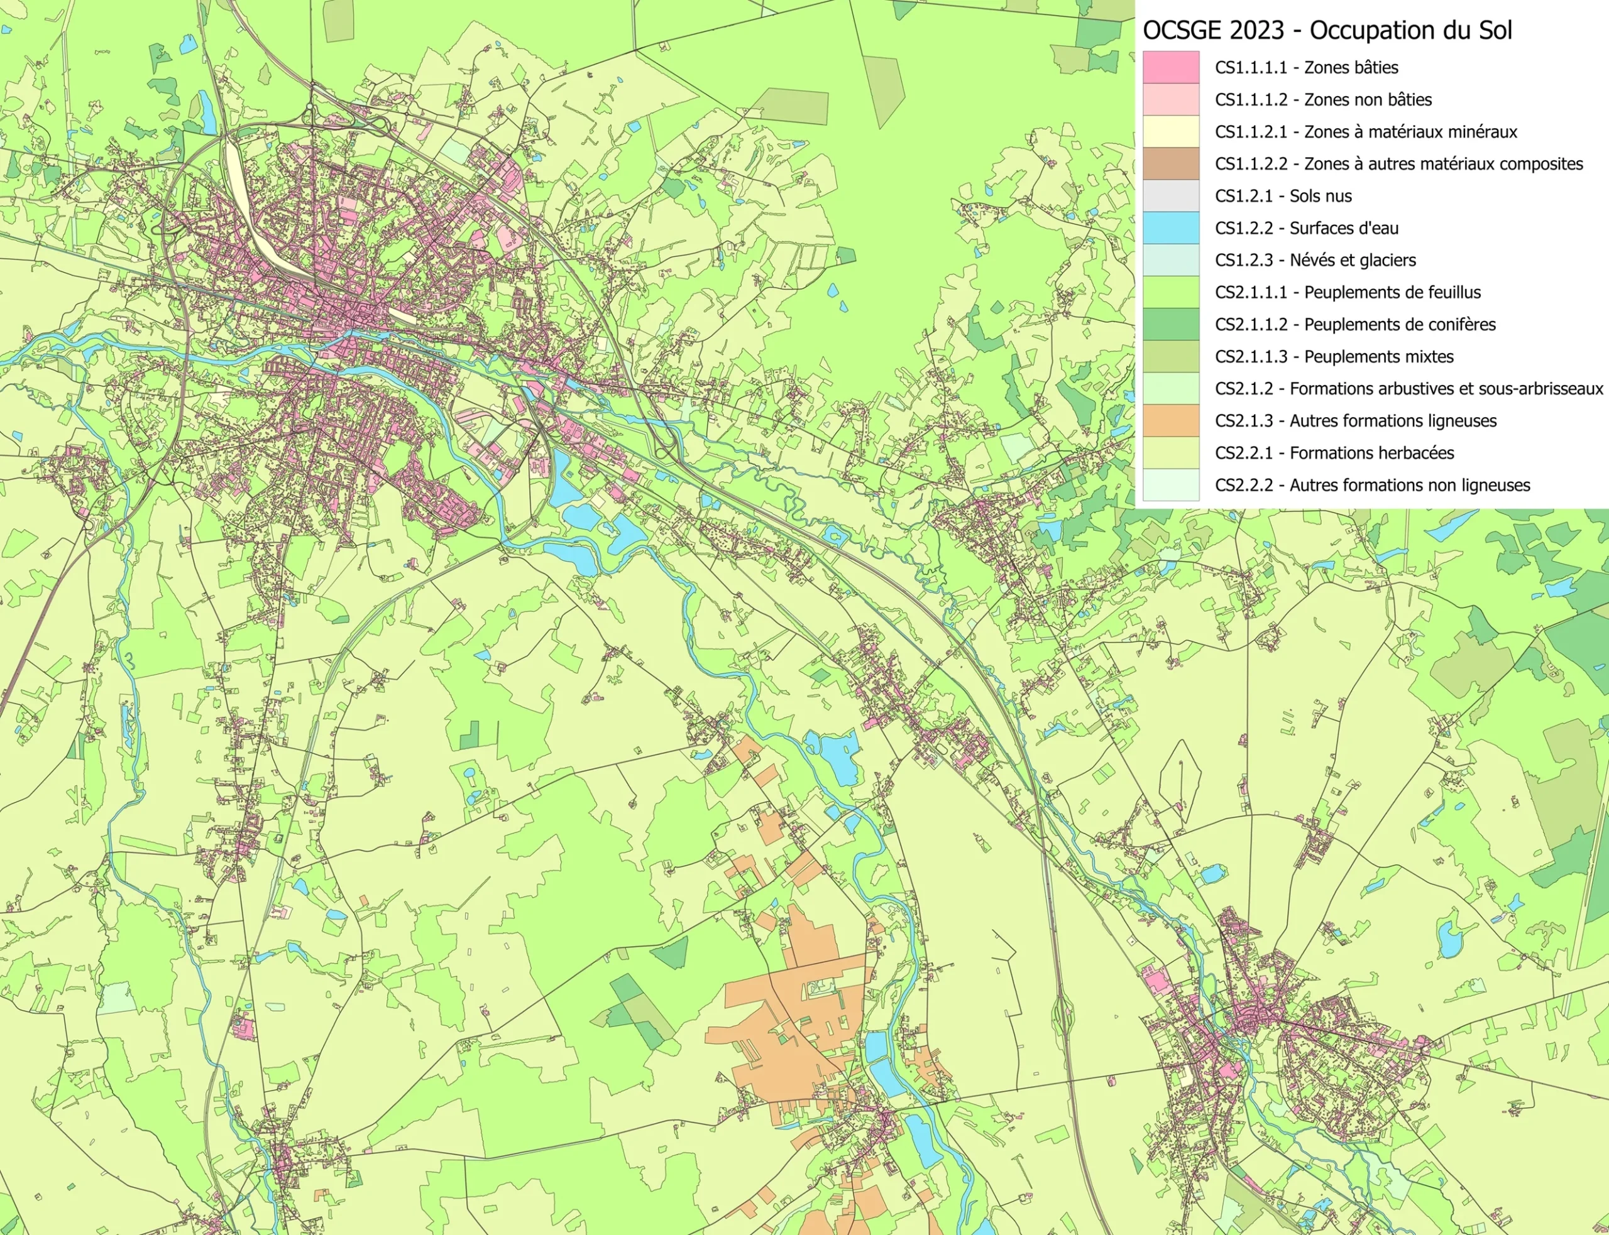Click the 'CS2.1.1.1 - Peuplements de feuillus' label

[x=1348, y=293]
